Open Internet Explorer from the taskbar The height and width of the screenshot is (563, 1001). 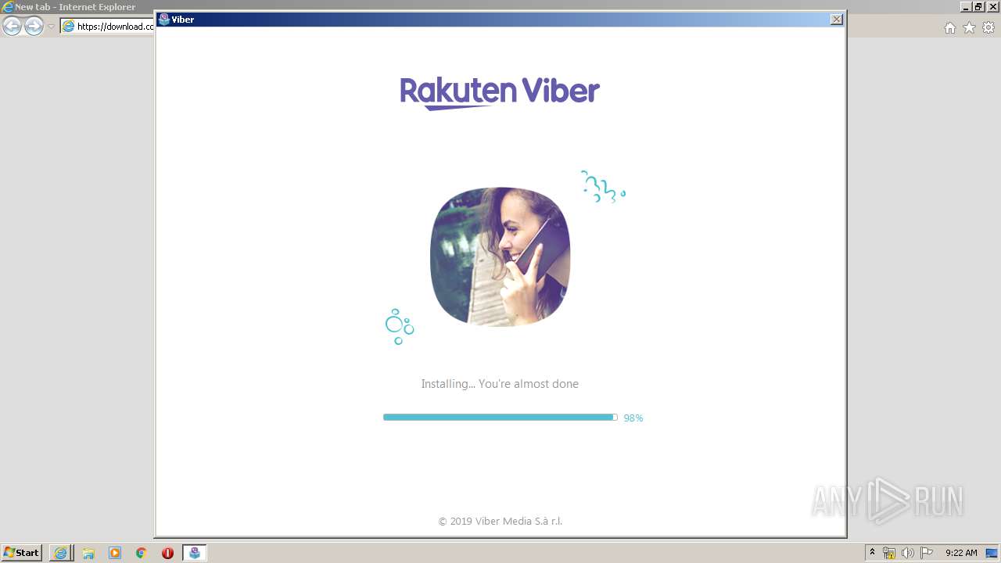60,553
